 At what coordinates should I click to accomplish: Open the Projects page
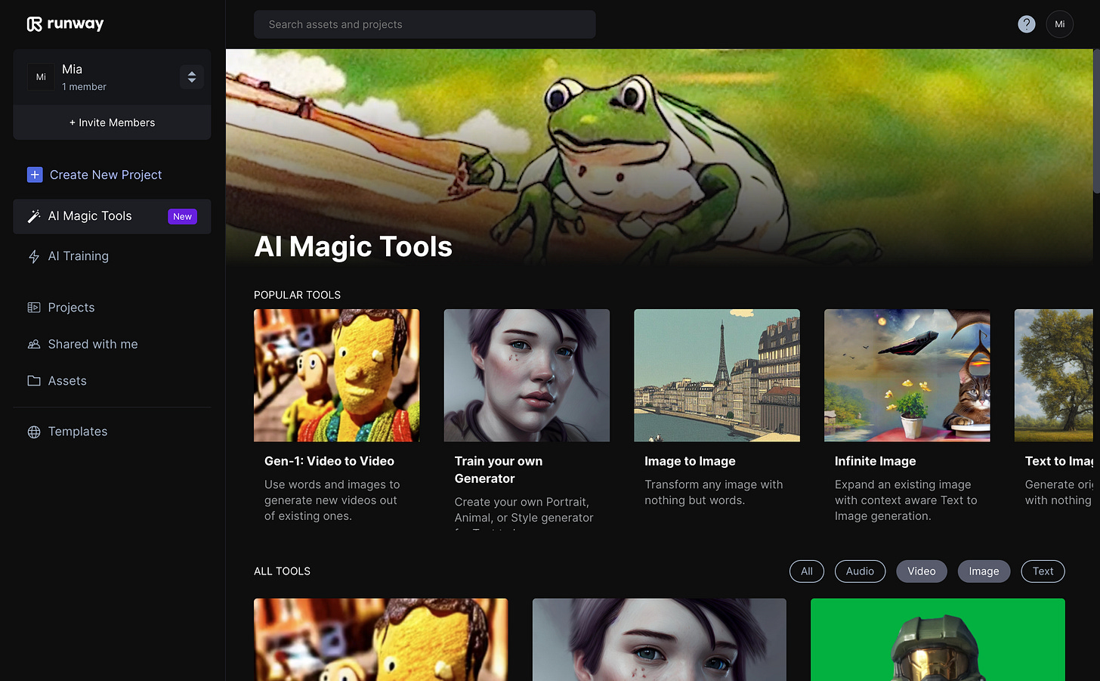71,308
